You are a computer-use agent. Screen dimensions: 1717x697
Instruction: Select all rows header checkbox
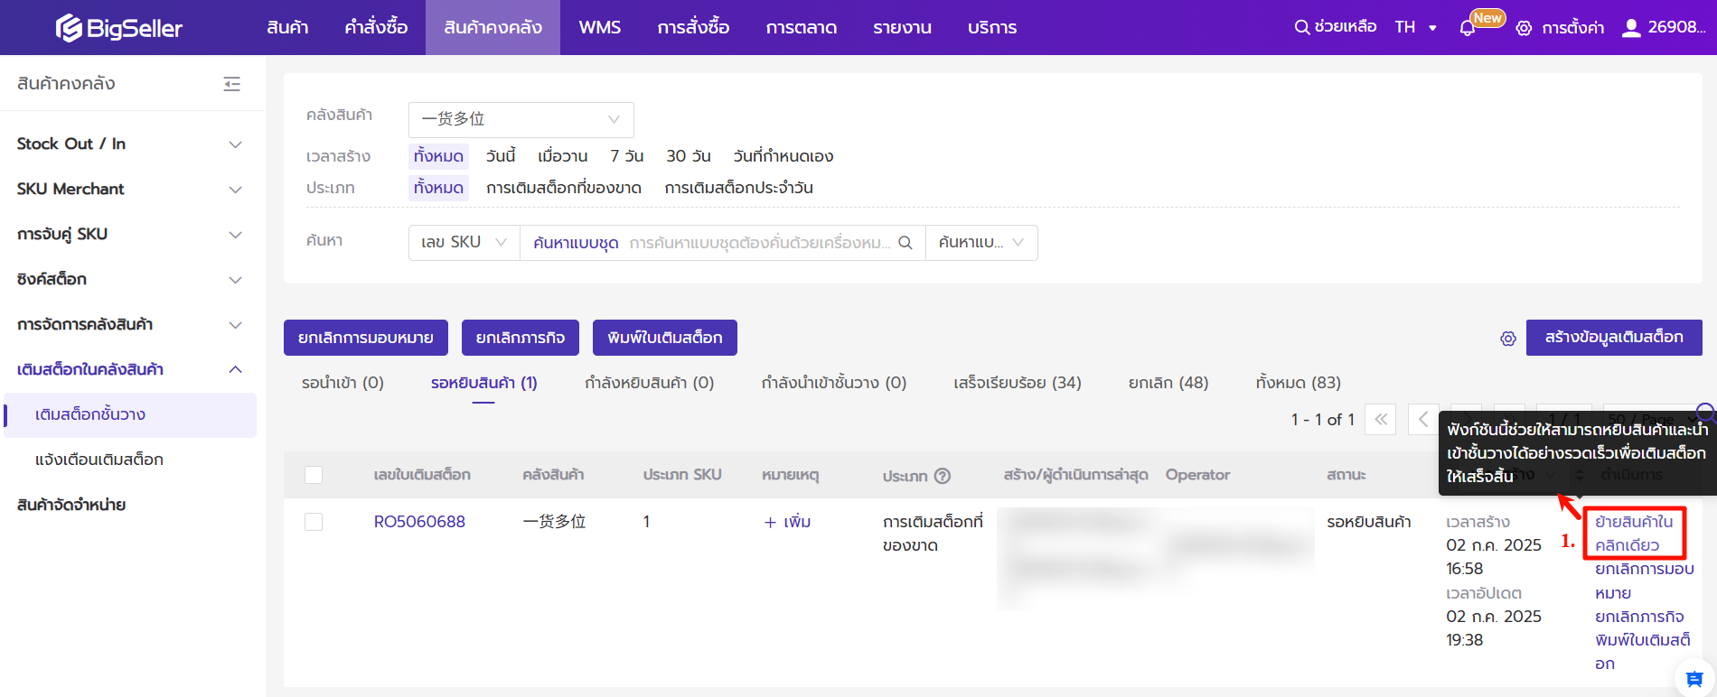[314, 475]
